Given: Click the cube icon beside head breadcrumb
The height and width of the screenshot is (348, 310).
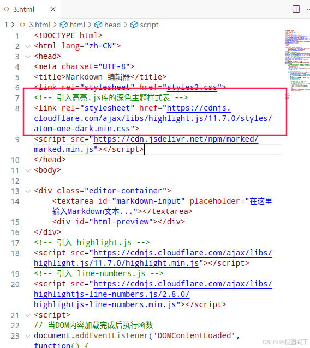Looking at the screenshot, I should (x=98, y=25).
